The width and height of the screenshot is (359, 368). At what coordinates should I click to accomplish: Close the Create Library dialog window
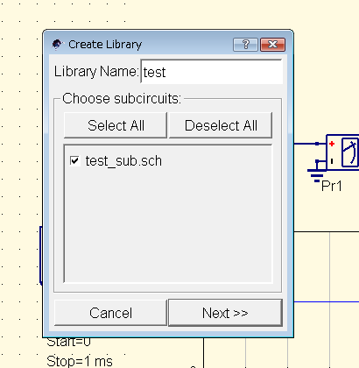(x=272, y=45)
